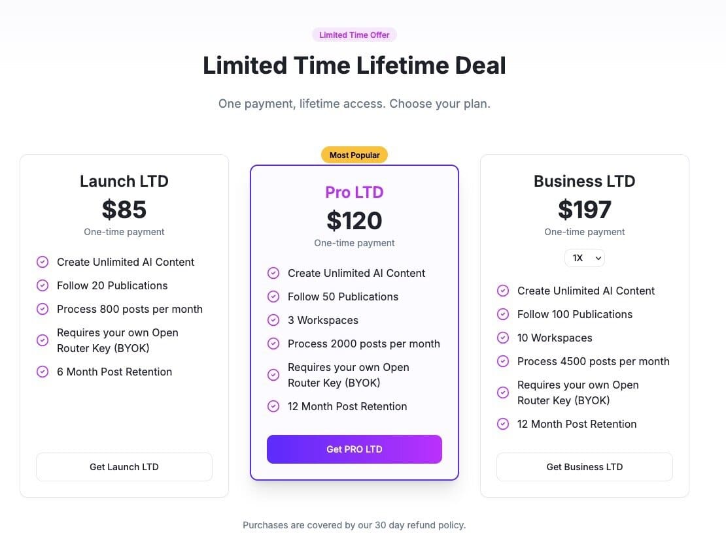The height and width of the screenshot is (544, 726).
Task: Click check icon beside Process 4500 posts
Action: 503,361
